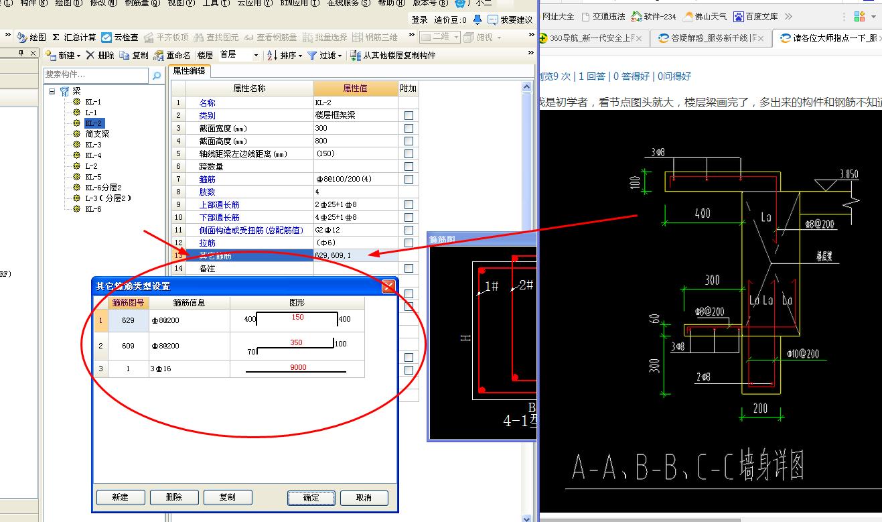Viewport: 882px width, 522px height.
Task: Open the 工具(T) menu
Action: (216, 3)
